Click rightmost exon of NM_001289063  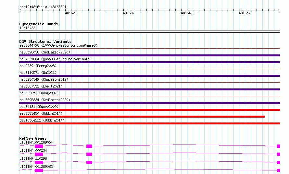click(x=279, y=170)
